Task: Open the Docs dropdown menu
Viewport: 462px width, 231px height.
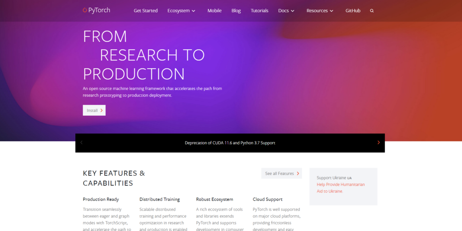Action: [286, 11]
